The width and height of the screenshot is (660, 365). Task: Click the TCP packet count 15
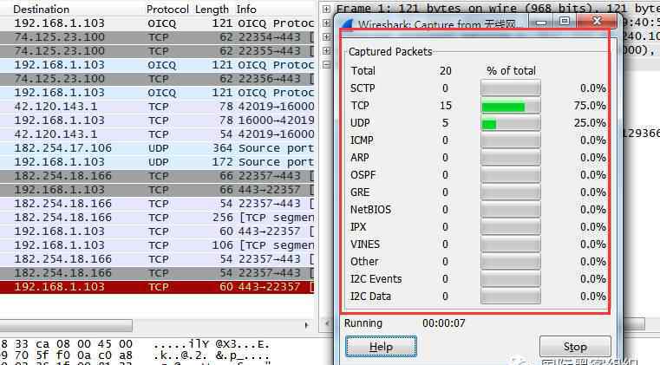pyautogui.click(x=445, y=105)
